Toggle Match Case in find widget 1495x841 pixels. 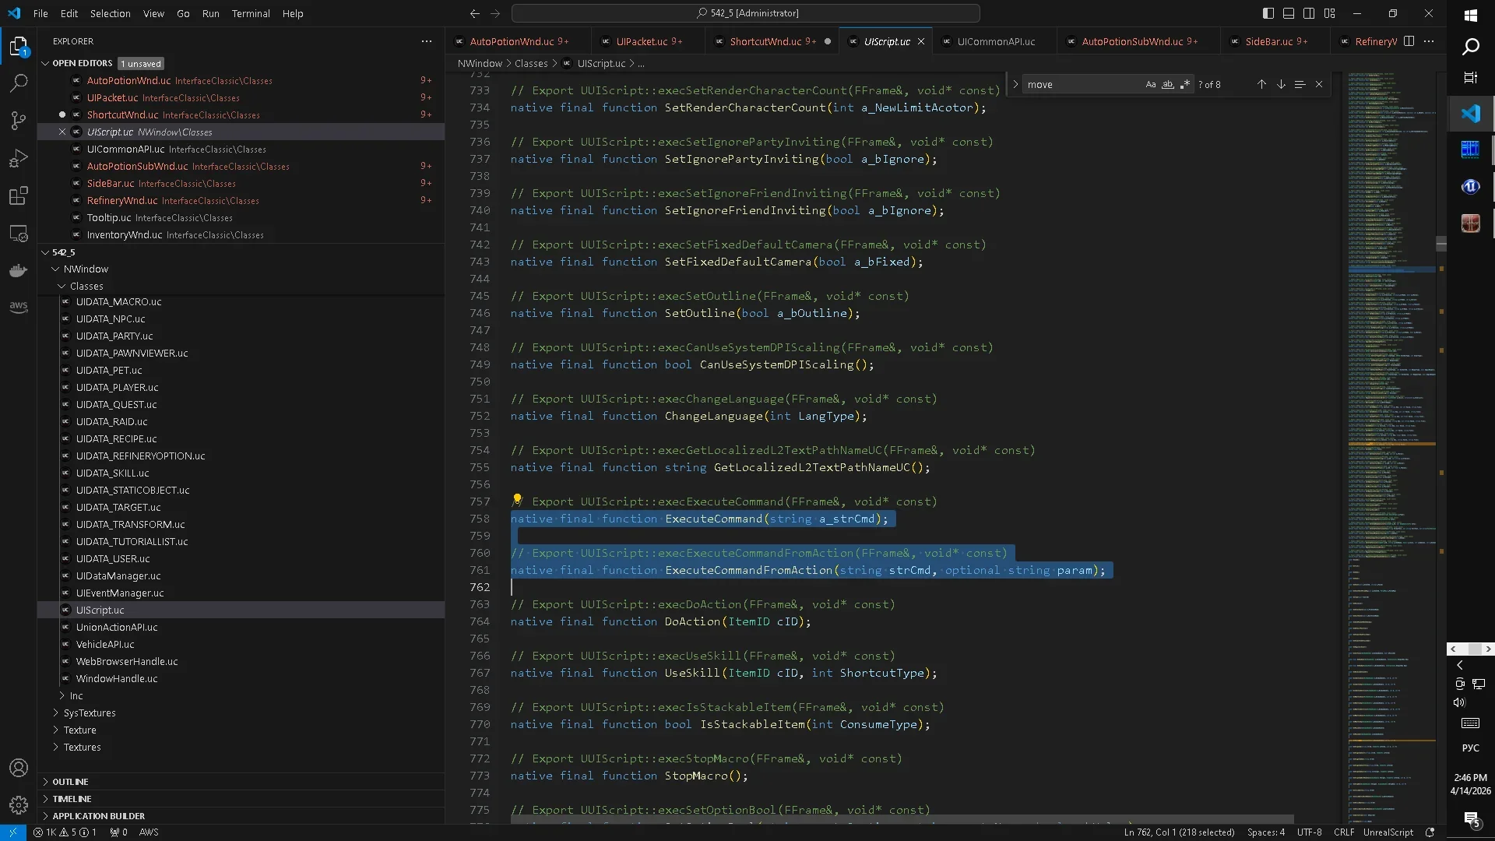coord(1151,84)
